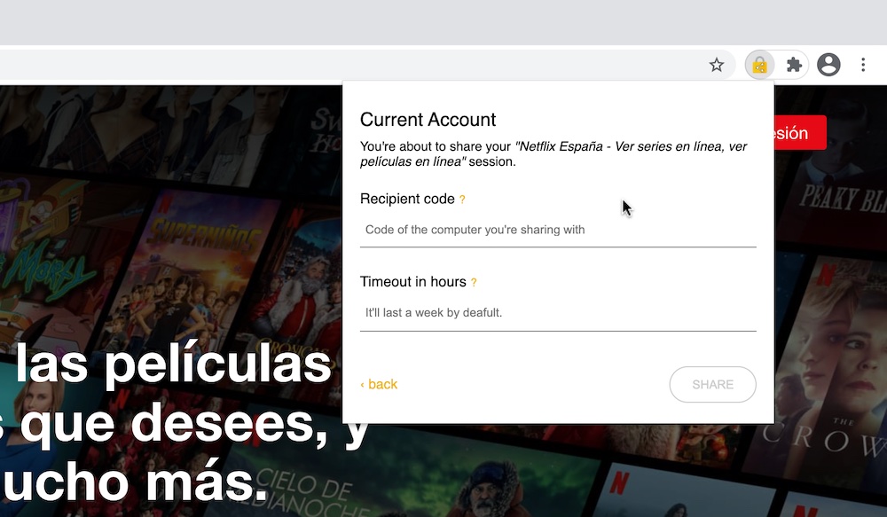
Task: Click the bookmark star icon
Action: coord(717,65)
